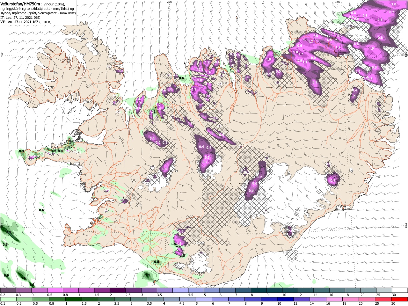Image resolution: width=408 pixels, height=306 pixels.
Task: Pick the light pink swatch between 16 and 18, lower row
Action: [335, 299]
